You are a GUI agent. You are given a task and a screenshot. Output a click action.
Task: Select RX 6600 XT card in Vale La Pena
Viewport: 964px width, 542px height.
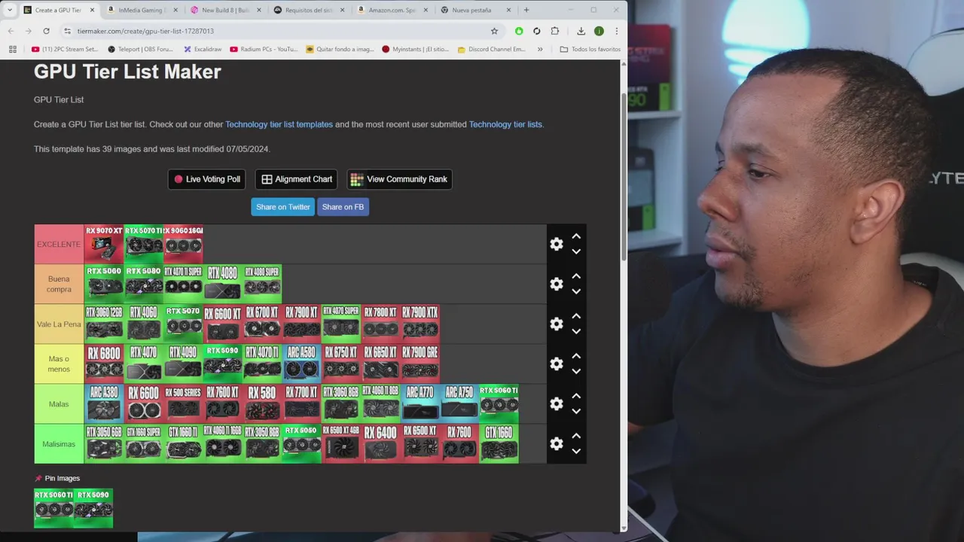(222, 324)
